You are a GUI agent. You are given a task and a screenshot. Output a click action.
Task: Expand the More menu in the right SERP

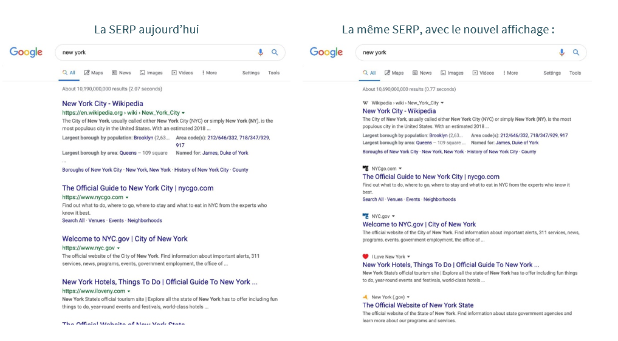(x=510, y=73)
